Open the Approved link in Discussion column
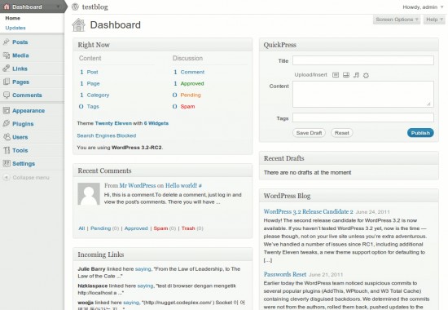The image size is (448, 310). [x=192, y=83]
